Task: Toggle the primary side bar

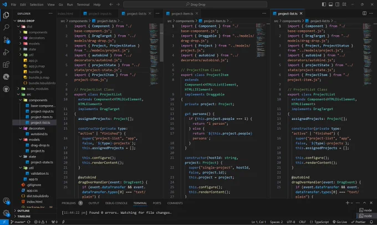Action: click(x=324, y=4)
